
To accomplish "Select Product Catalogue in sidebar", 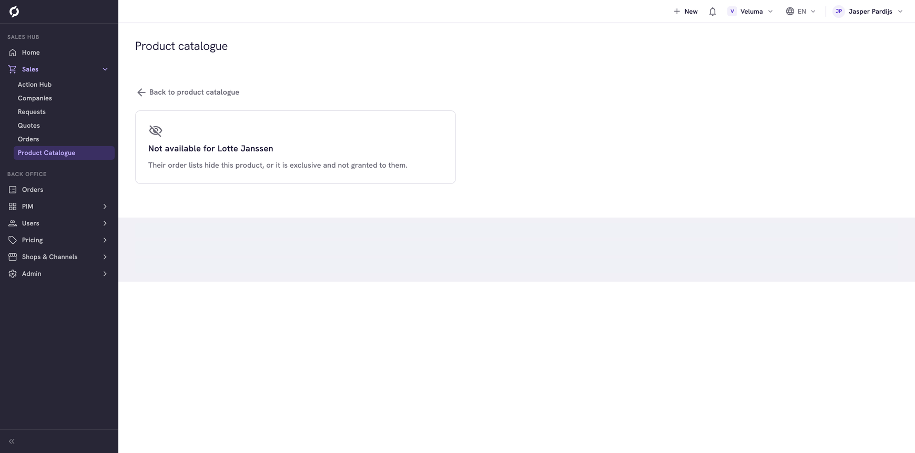I will click(64, 153).
